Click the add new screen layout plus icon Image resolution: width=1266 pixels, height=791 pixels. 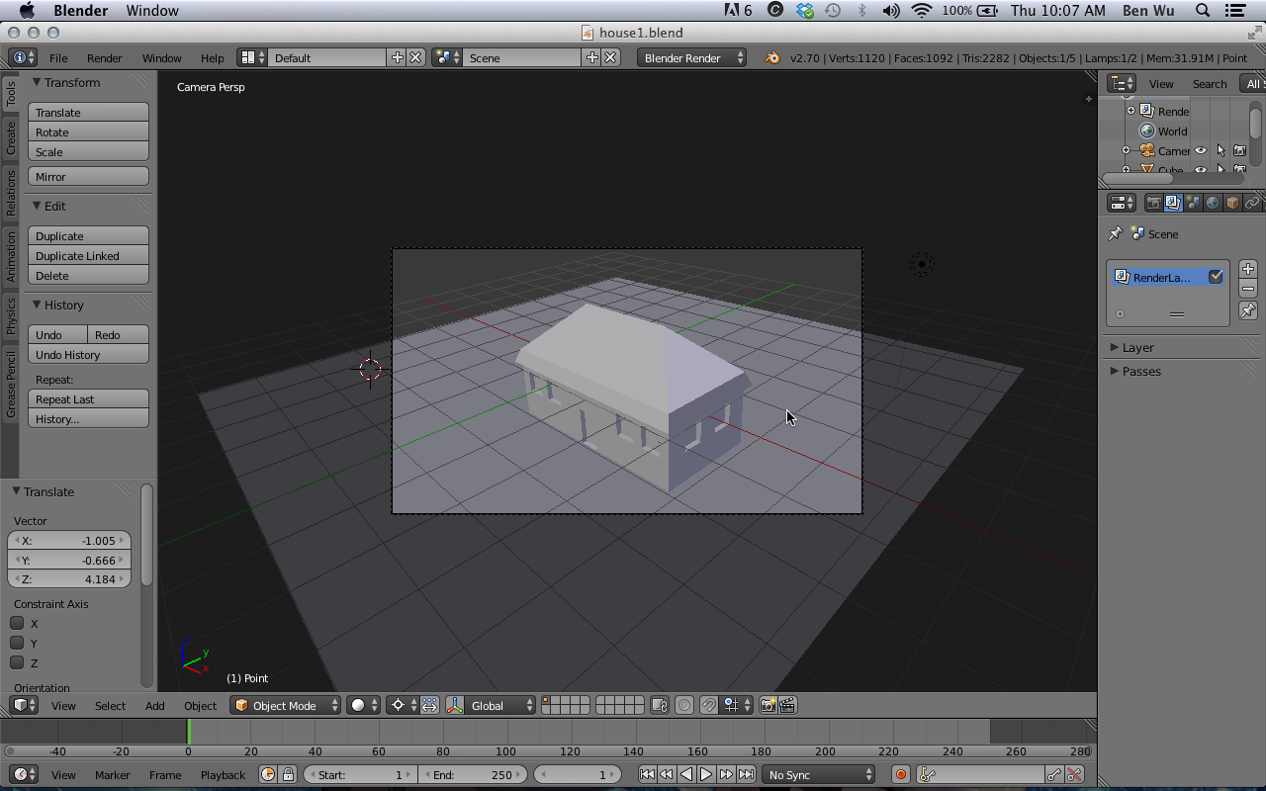coord(398,57)
